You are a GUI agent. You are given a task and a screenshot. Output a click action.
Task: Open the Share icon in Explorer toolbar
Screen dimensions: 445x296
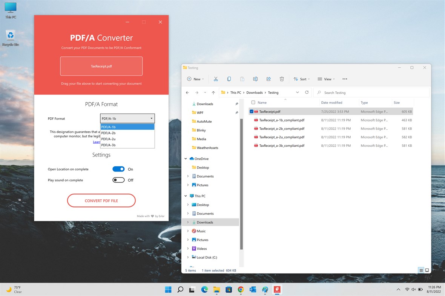pyautogui.click(x=269, y=79)
